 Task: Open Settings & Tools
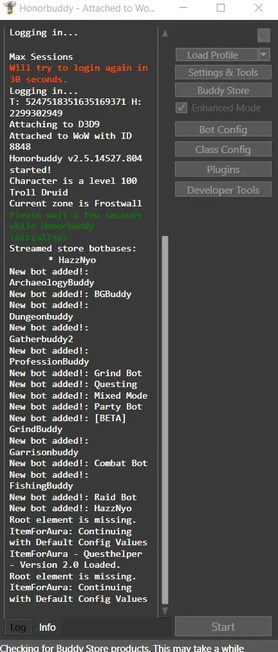coord(223,73)
